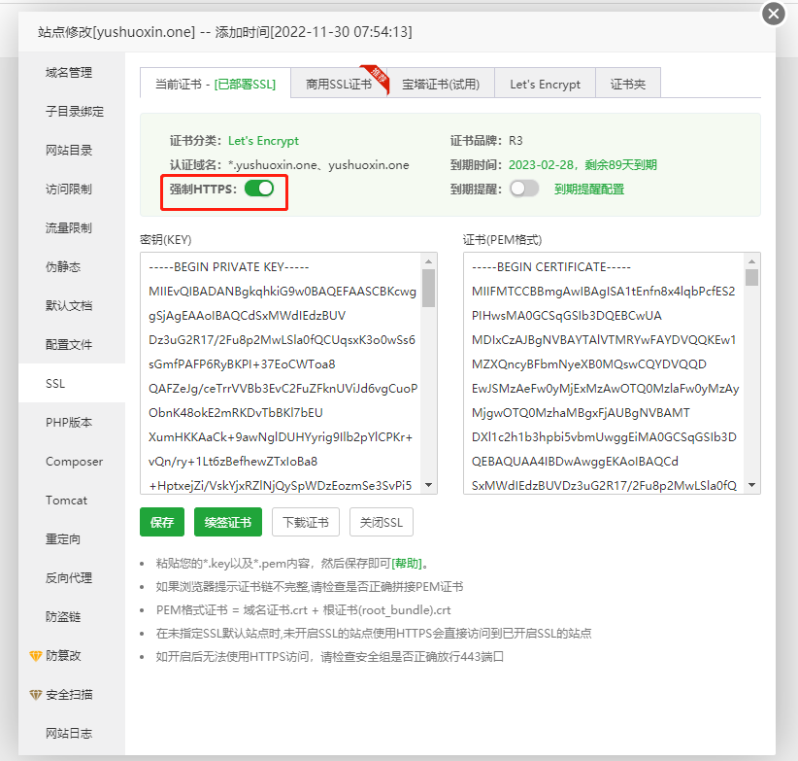Open the 证书夹 tab
This screenshot has height=761, width=798.
click(627, 85)
